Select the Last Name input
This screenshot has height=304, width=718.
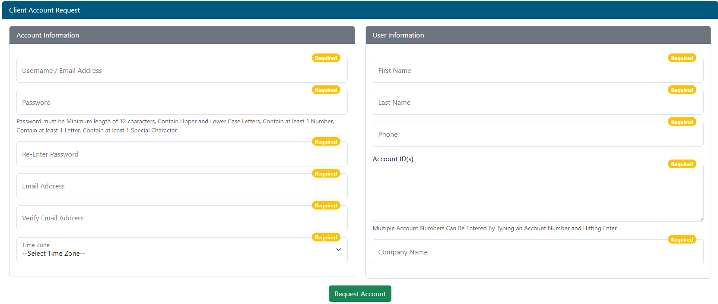pyautogui.click(x=537, y=103)
